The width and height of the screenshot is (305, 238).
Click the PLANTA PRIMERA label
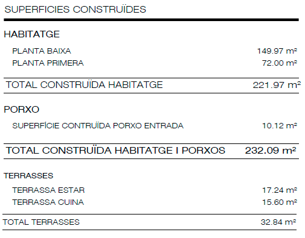click(48, 63)
